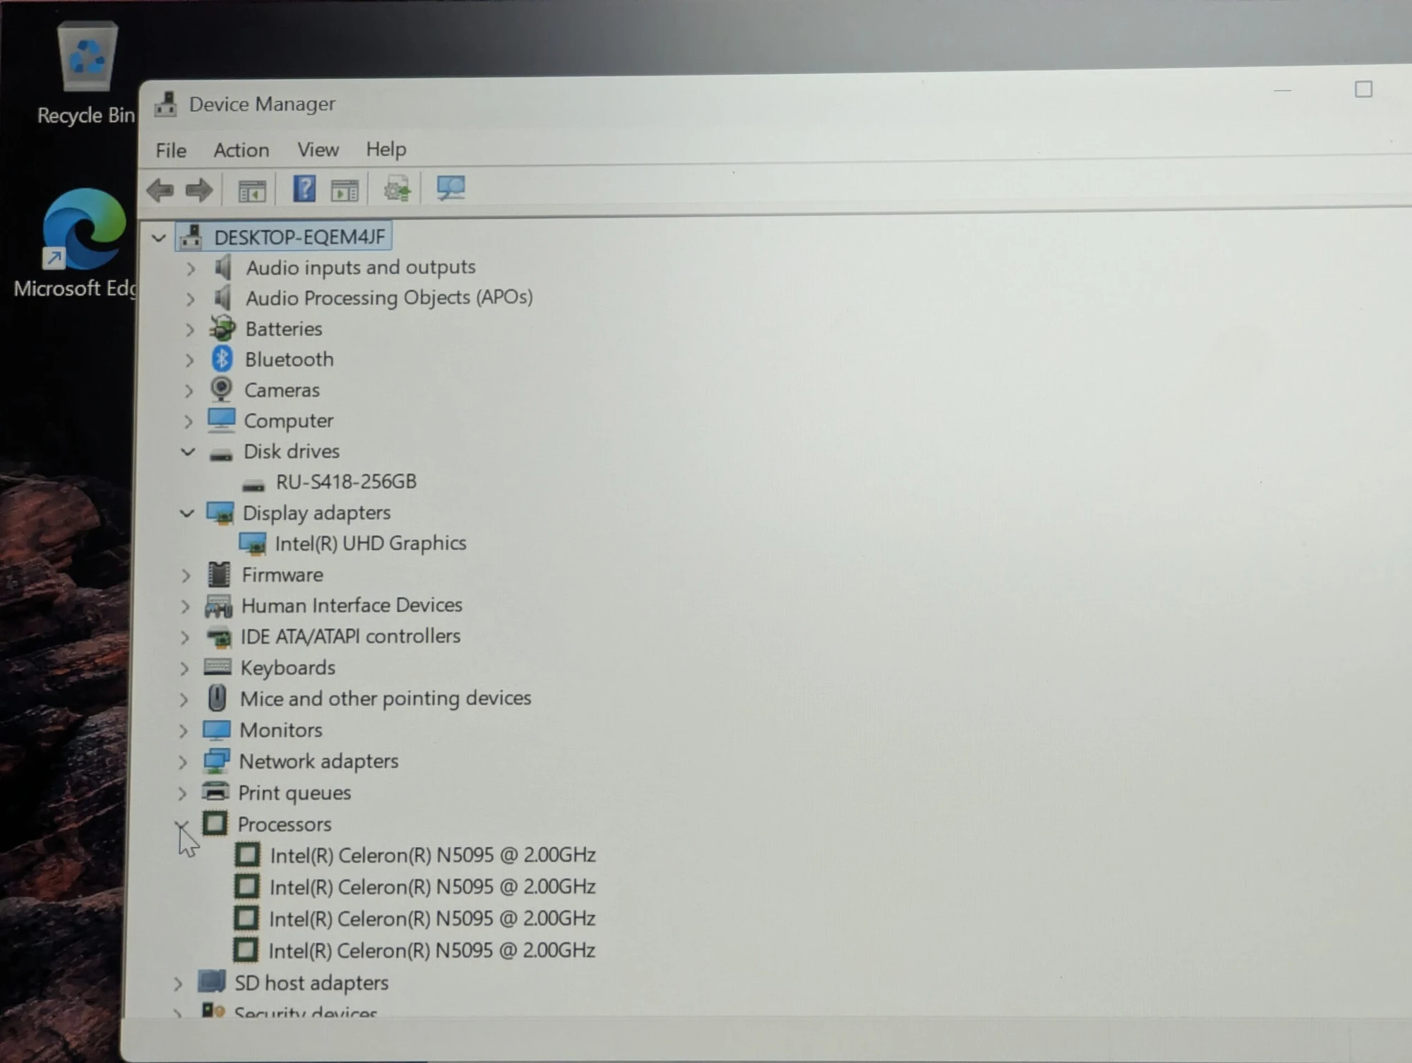Collapse the DESKTOP-EQEM4JF root node

pyautogui.click(x=159, y=238)
